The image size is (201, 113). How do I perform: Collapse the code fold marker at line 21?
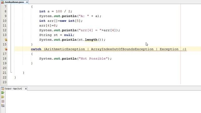click(x=11, y=73)
